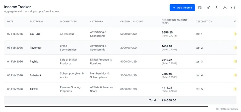The height and width of the screenshot is (112, 241).
Task: Click the 3000.00 USD amount
Action: click(129, 75)
